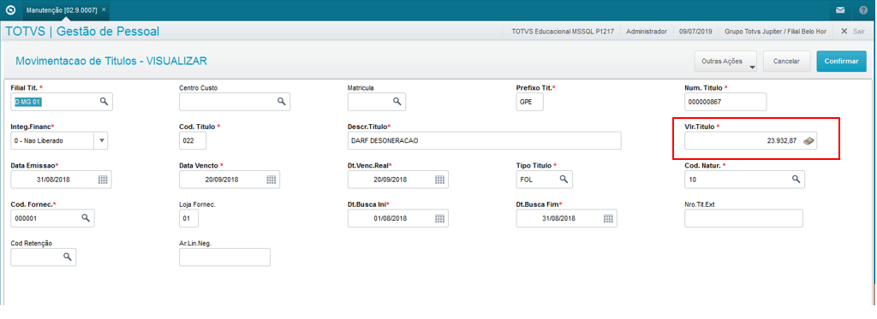The width and height of the screenshot is (877, 319).
Task: Click the Descr.Titulo input field
Action: [485, 141]
